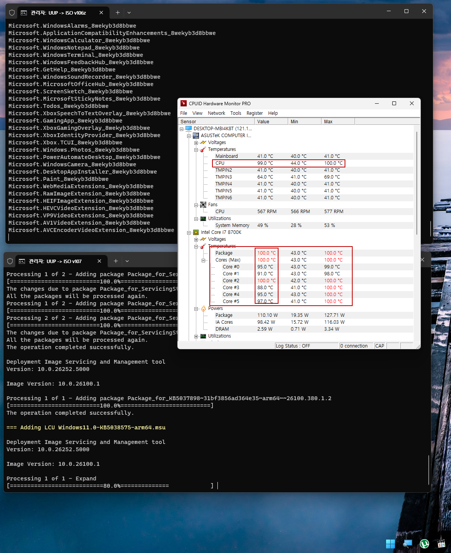Click the CAP status bar indicator
The height and width of the screenshot is (553, 451).
coord(380,346)
